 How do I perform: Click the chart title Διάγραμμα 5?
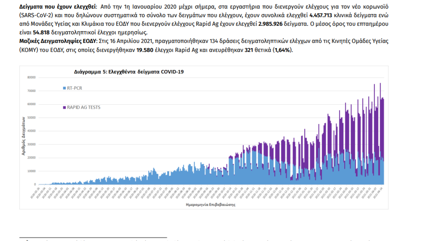pyautogui.click(x=128, y=72)
